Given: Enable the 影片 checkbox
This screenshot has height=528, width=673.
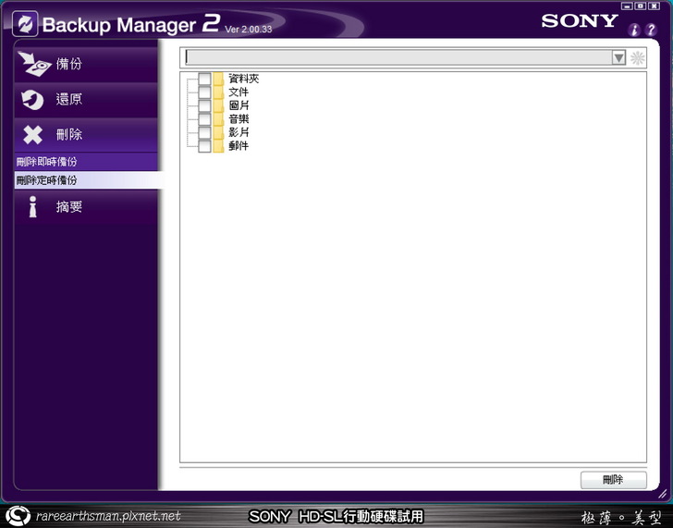Looking at the screenshot, I should (204, 132).
